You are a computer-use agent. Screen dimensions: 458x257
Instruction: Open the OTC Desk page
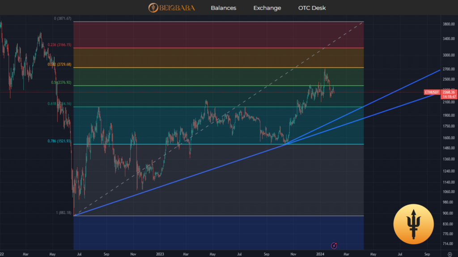312,8
